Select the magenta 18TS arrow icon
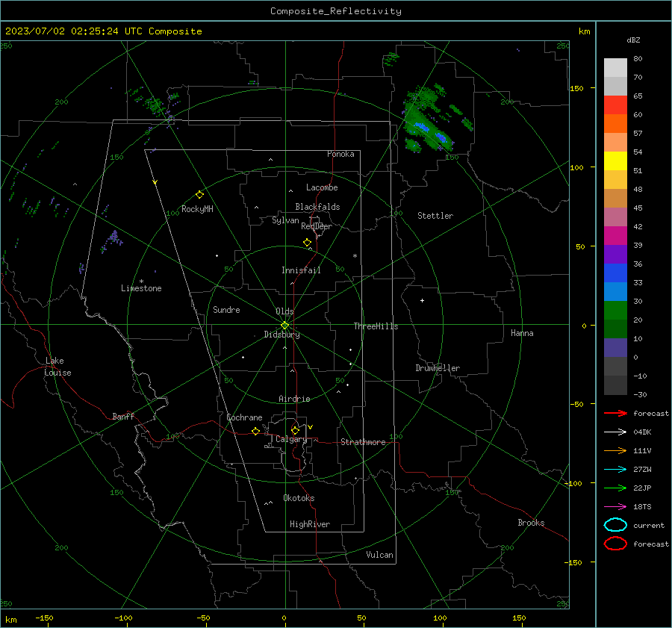672x628 pixels. [615, 507]
